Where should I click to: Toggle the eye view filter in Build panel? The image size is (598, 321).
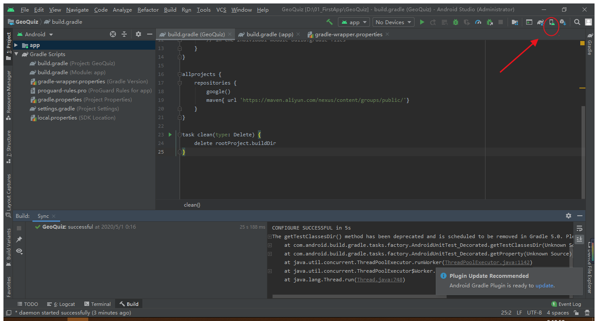19,251
